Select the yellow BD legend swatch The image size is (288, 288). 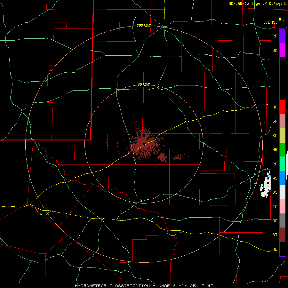click(283, 136)
